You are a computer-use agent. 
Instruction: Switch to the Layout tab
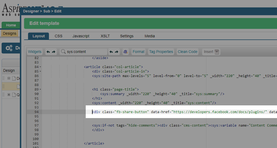(39, 36)
